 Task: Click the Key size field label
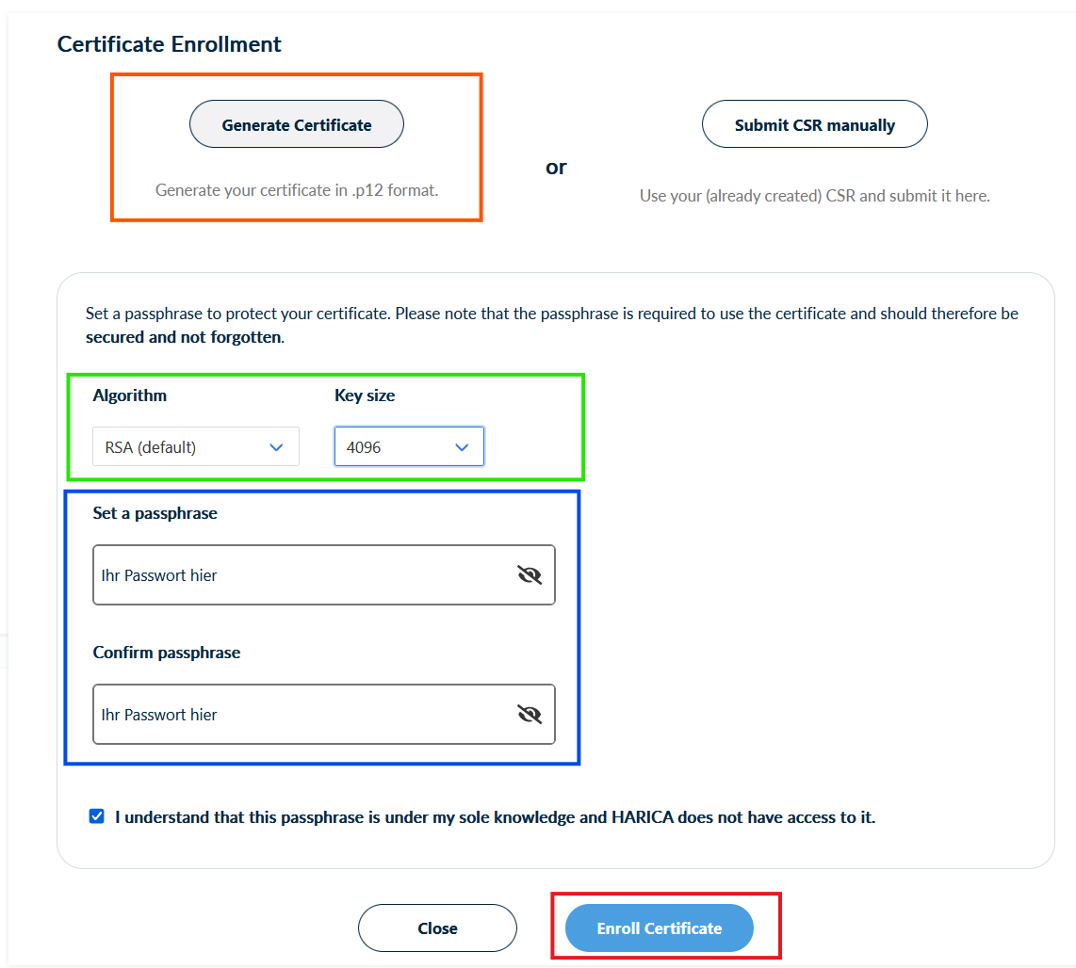coord(365,395)
